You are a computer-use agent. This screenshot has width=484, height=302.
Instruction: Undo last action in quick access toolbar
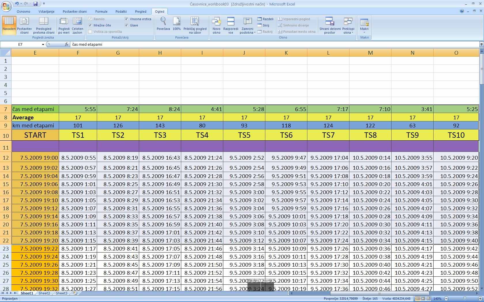(17, 4)
